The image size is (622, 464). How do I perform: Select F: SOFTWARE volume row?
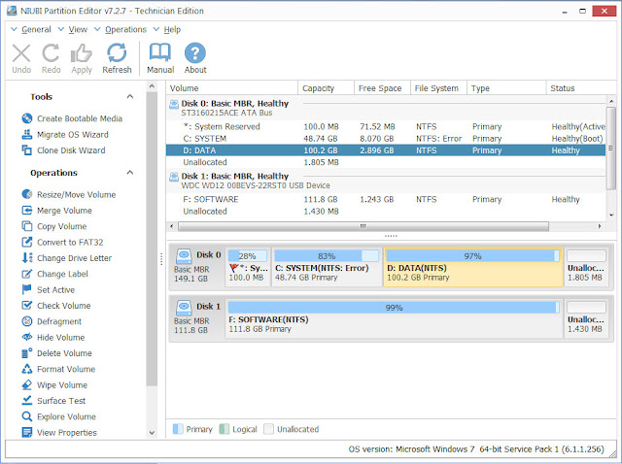point(386,199)
